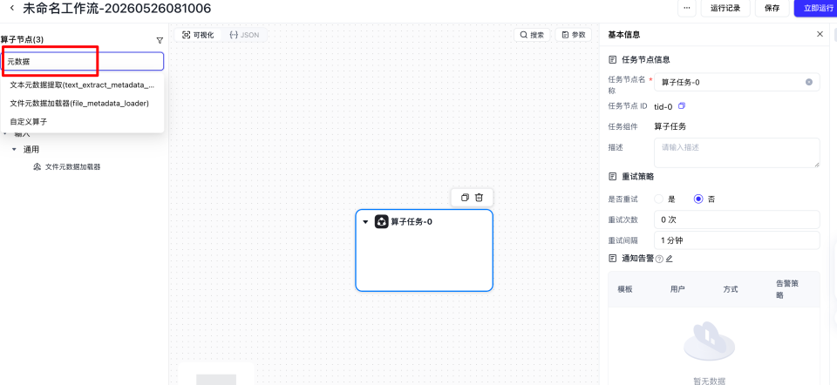The height and width of the screenshot is (385, 837).
Task: Click the workflow title 未命名工作流-20260526081006
Action: pos(117,8)
